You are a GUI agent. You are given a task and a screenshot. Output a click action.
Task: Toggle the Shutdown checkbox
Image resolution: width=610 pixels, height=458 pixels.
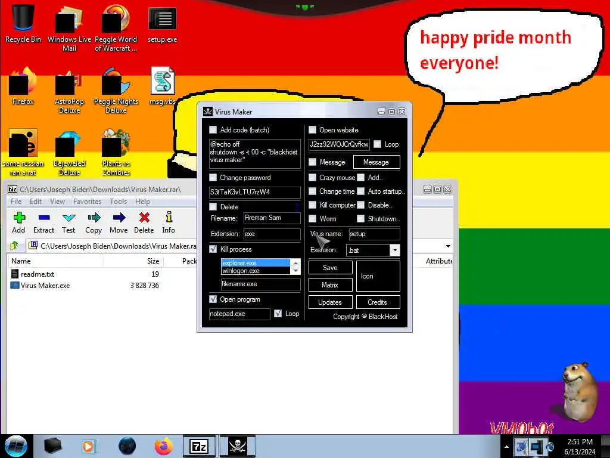(361, 218)
